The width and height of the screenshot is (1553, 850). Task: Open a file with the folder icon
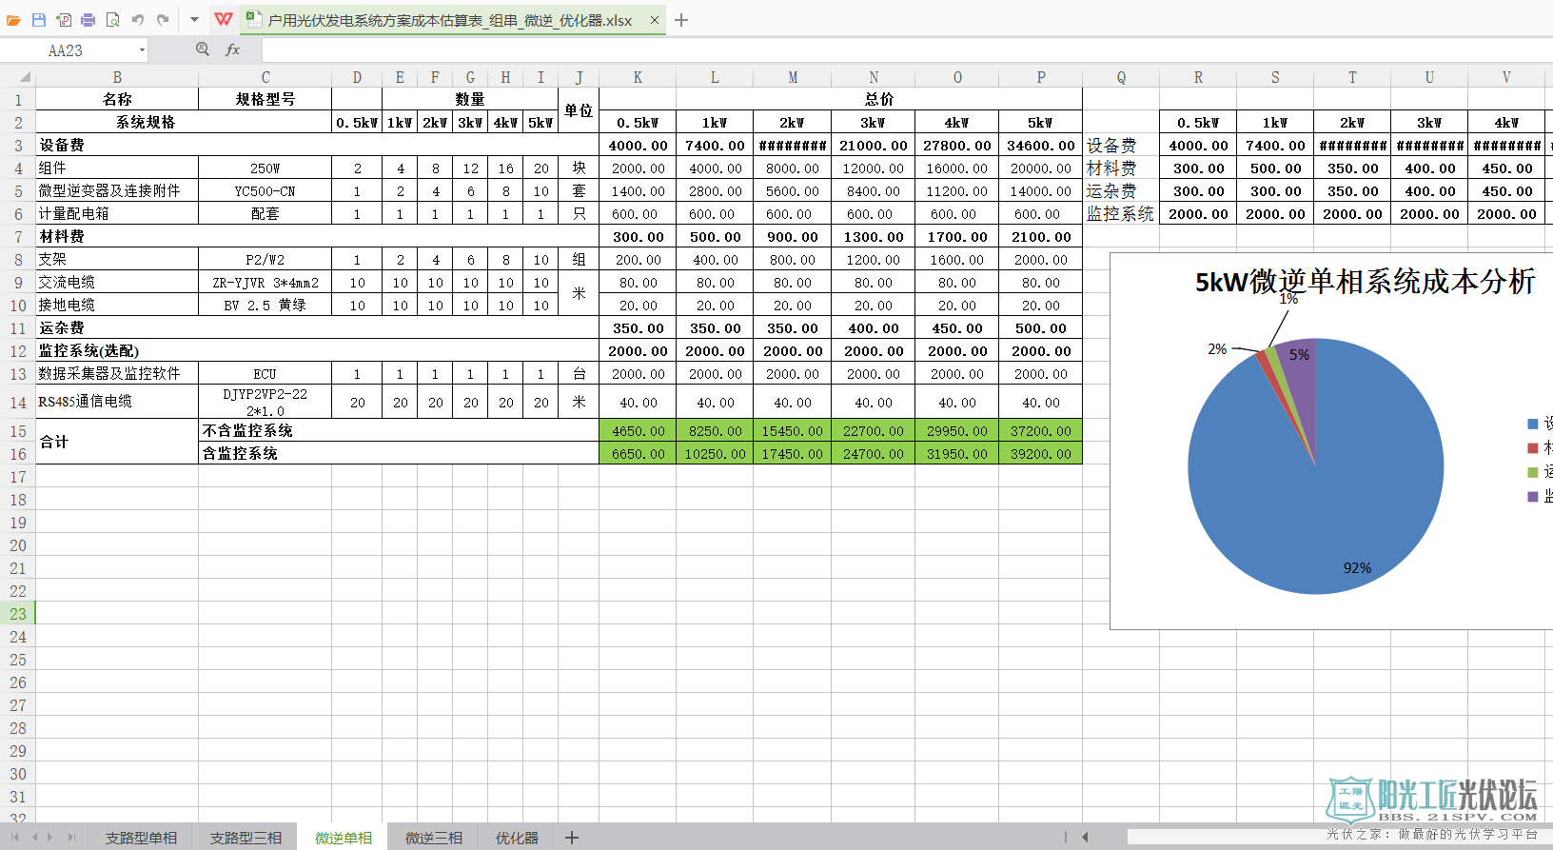(13, 20)
